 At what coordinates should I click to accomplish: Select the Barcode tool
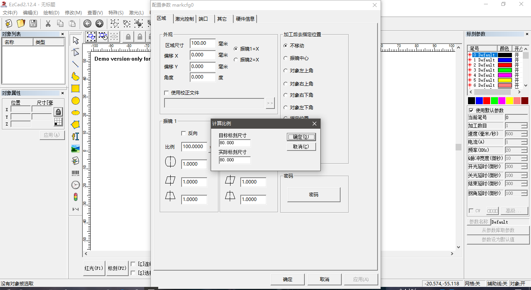pyautogui.click(x=75, y=173)
